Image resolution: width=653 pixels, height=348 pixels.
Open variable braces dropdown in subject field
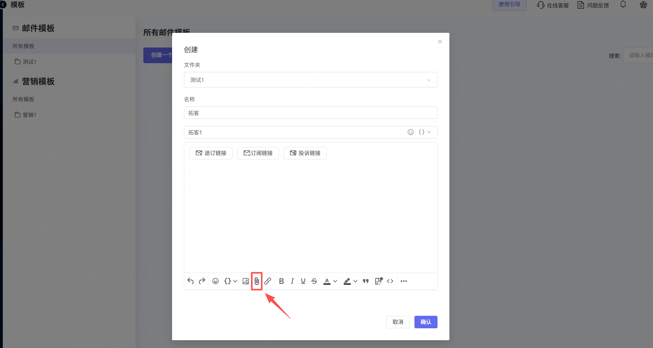click(425, 132)
